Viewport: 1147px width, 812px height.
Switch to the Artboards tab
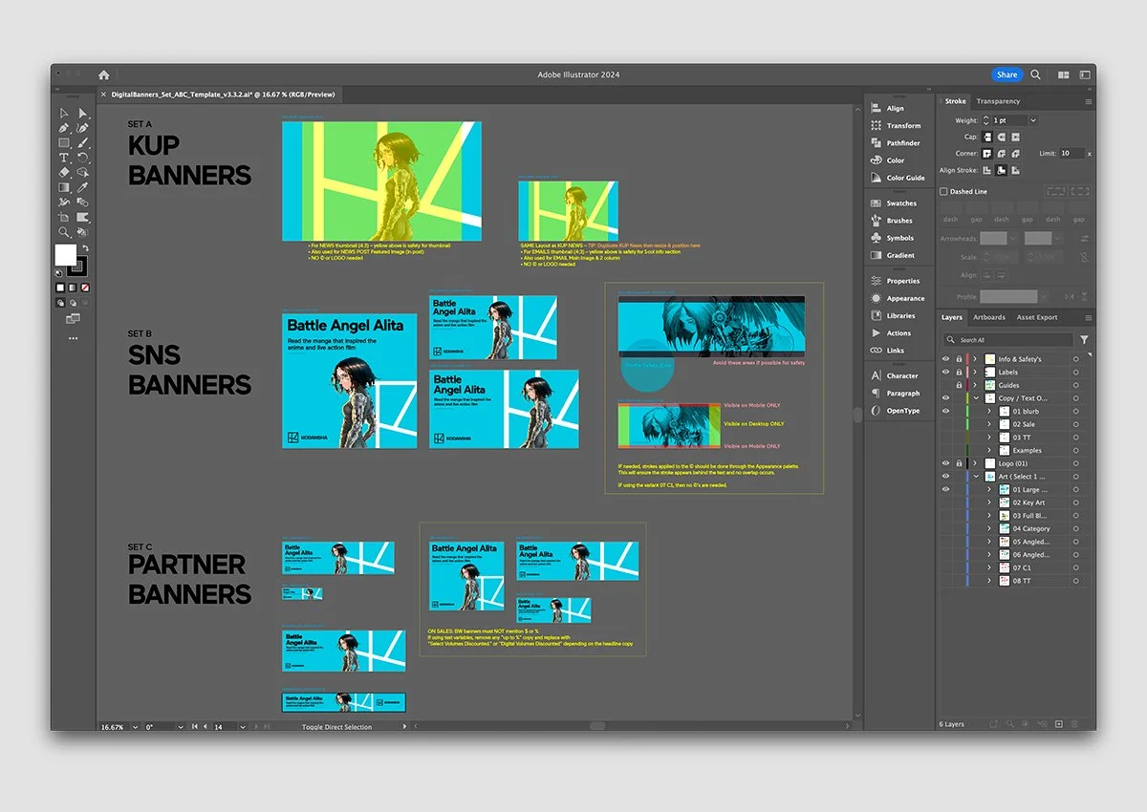(989, 317)
